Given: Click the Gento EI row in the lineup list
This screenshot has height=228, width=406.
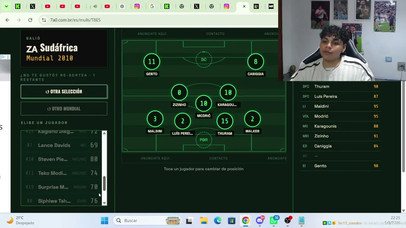Looking at the screenshot, I should tap(340, 166).
